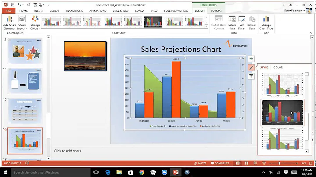Open Customize Quick Access Toolbar dropdown

(48, 5)
